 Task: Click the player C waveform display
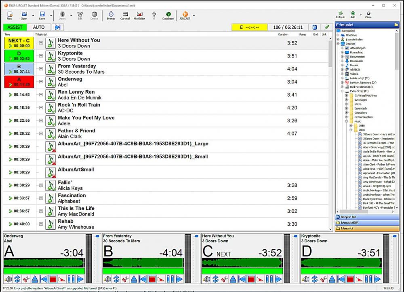point(242,262)
